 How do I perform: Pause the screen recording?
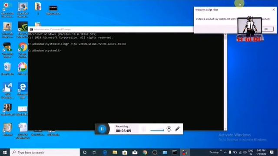pos(102,129)
